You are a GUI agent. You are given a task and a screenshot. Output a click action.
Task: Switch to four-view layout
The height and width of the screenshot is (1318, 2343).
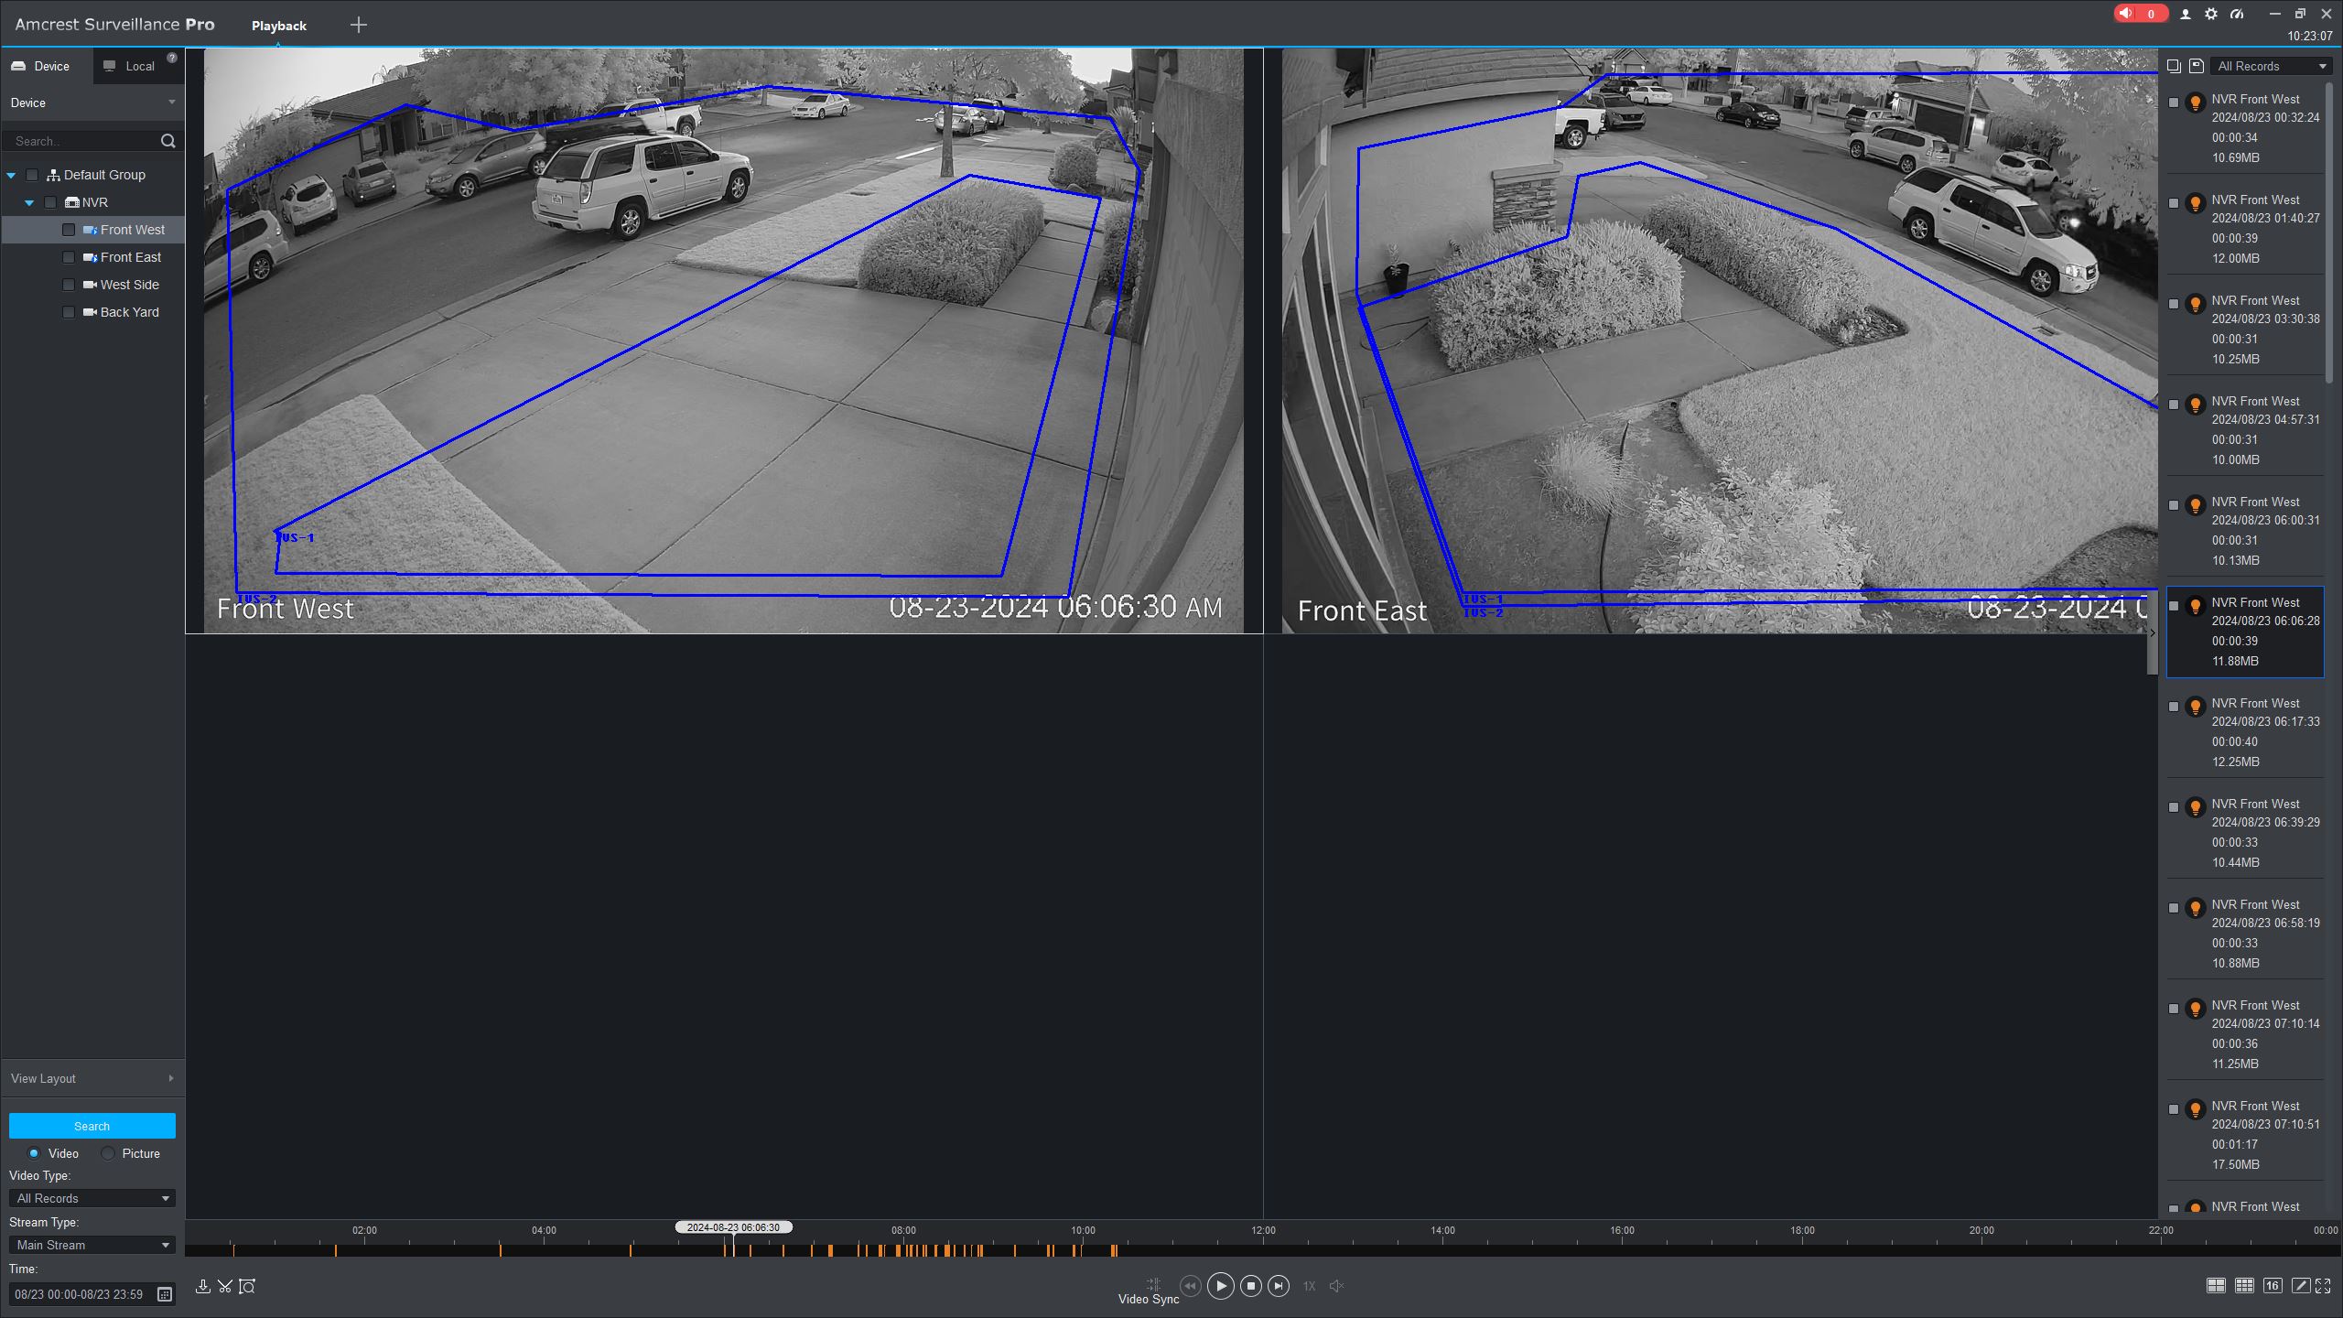tap(2216, 1286)
